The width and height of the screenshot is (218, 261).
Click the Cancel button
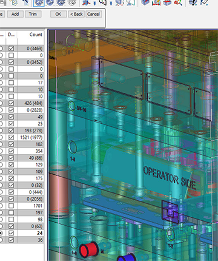pos(93,14)
